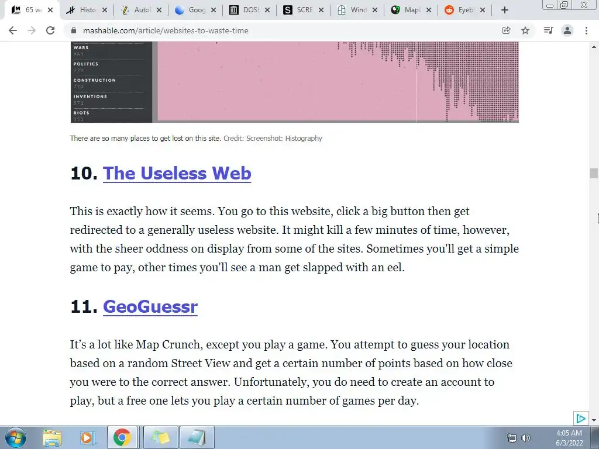Screen dimensions: 599x449
Task: Open media controls icon in toolbar
Action: (548, 30)
